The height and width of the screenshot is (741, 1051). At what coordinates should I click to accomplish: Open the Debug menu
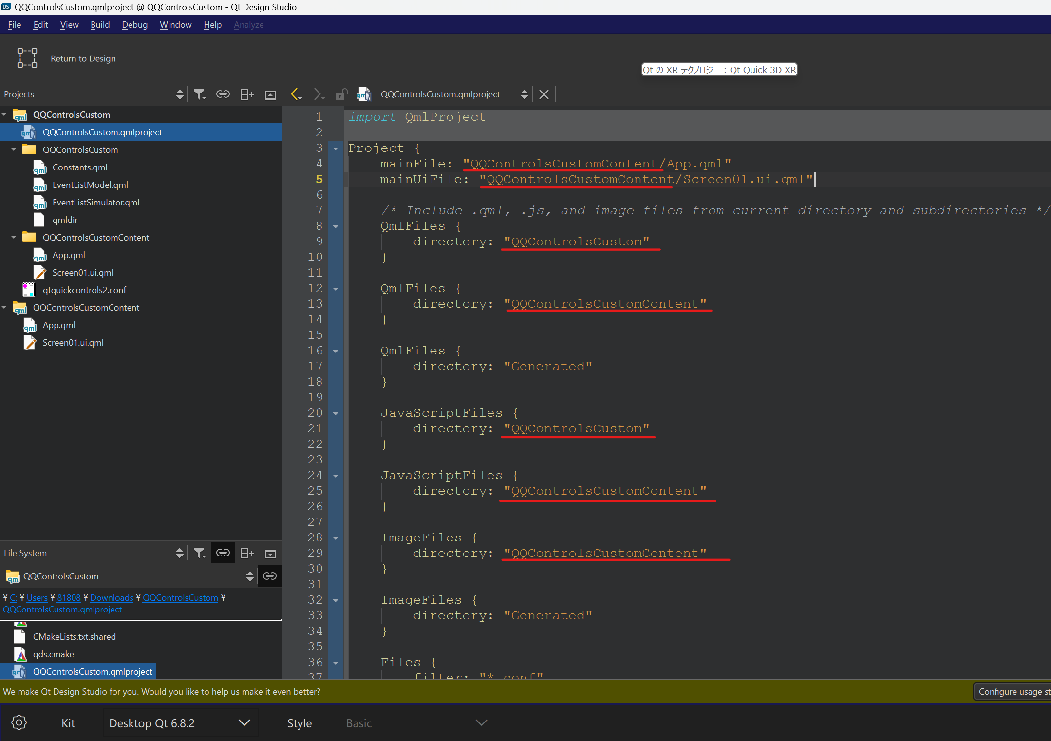tap(134, 24)
